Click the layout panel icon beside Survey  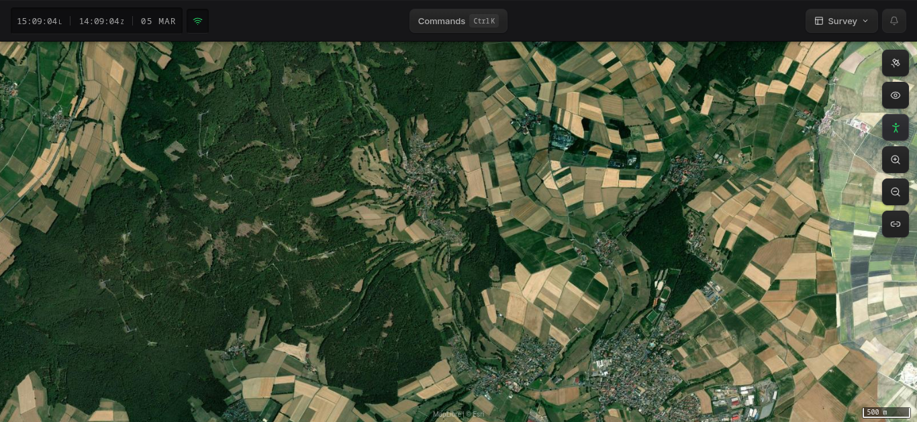click(819, 21)
